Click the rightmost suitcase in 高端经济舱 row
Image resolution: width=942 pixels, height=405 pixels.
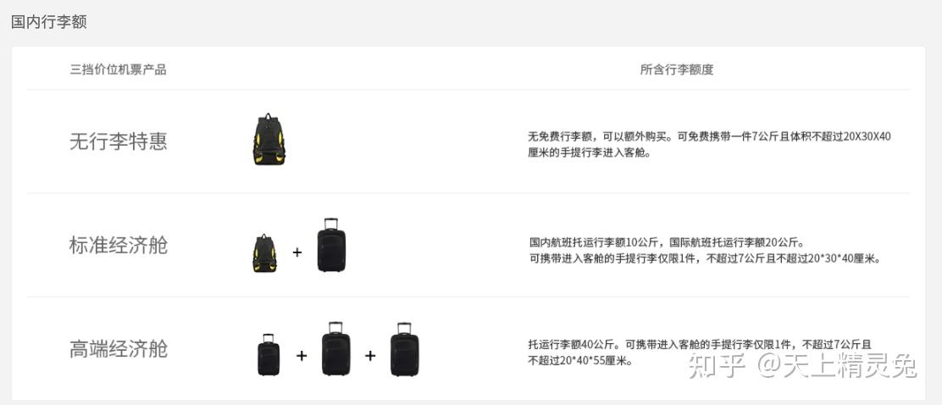click(x=404, y=349)
